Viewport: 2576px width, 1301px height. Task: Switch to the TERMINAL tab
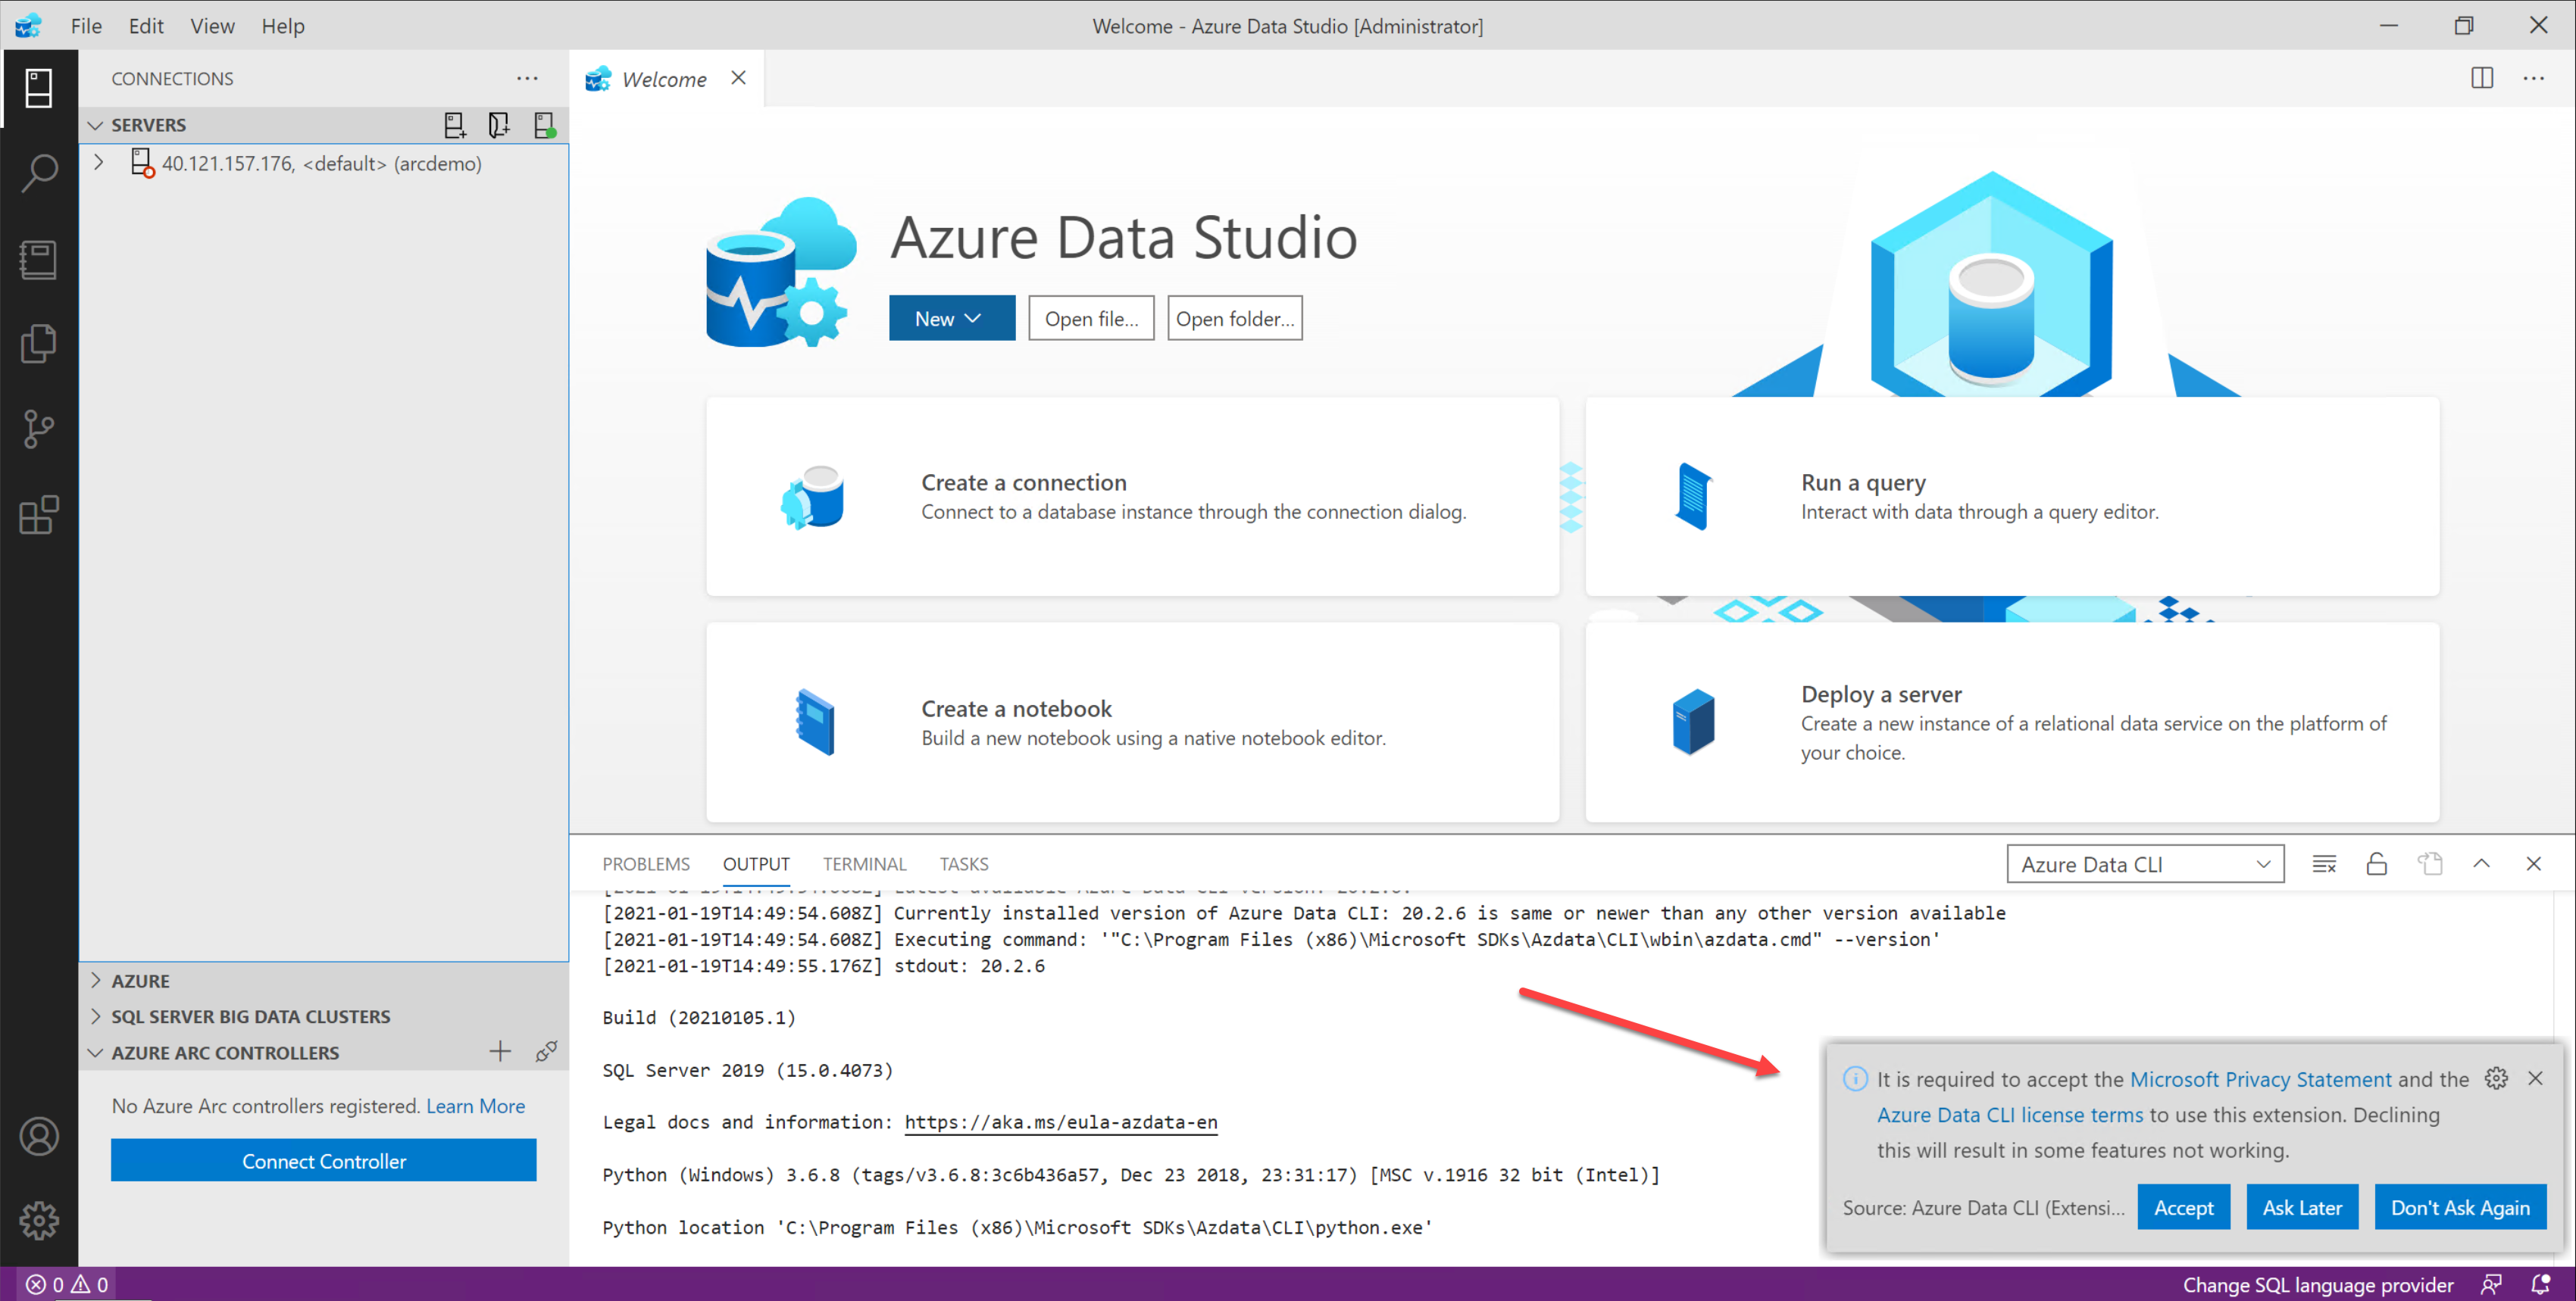[x=864, y=863]
